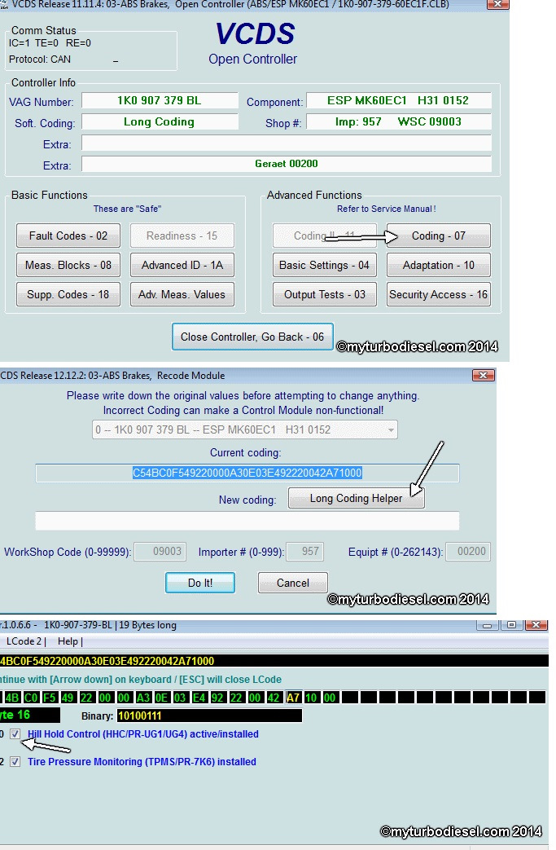Toggle Tire Pressure Monitoring checkbox
Viewport: 556px width, 850px height.
click(x=15, y=762)
